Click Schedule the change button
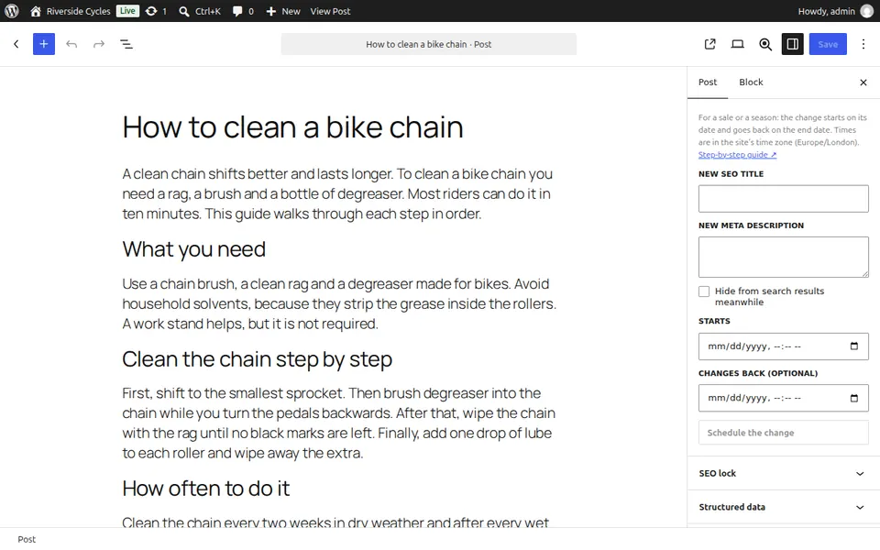The image size is (880, 550). coord(783,433)
